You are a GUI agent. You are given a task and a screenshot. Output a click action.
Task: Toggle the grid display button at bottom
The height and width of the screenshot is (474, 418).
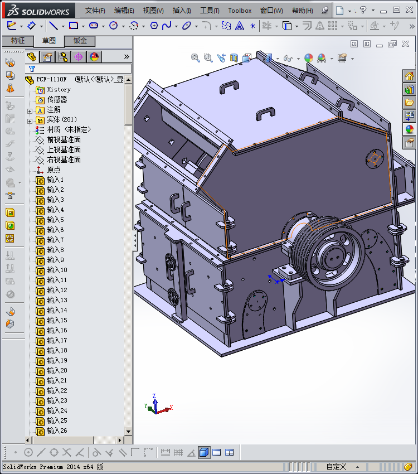178,453
